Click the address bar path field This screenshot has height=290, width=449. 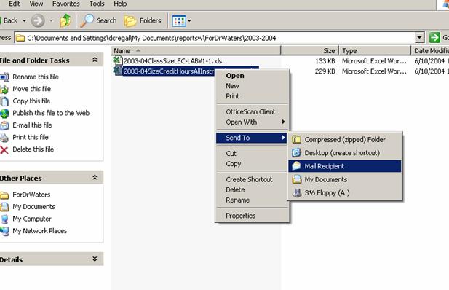pyautogui.click(x=215, y=38)
